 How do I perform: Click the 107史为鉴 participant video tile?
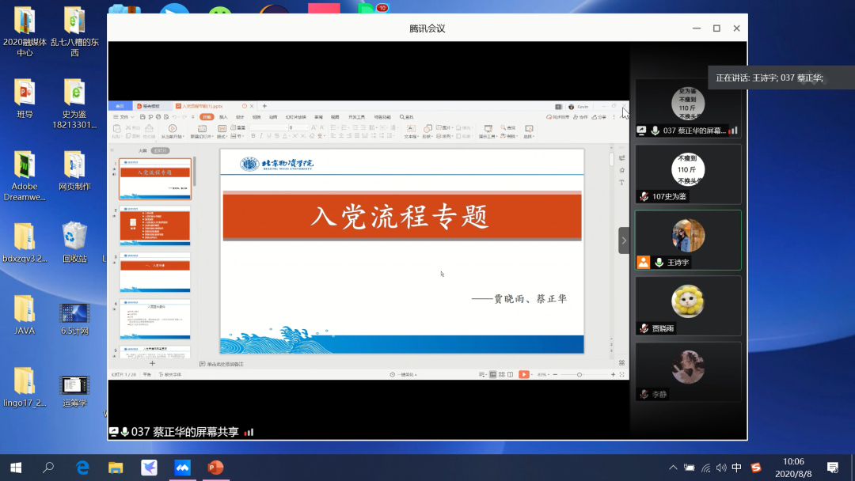click(688, 174)
